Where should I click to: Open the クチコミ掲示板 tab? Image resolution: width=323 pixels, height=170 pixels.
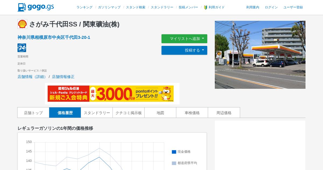(x=129, y=113)
